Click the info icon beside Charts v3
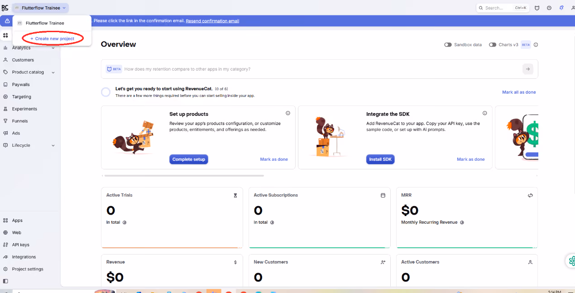This screenshot has height=293, width=575. 536,45
